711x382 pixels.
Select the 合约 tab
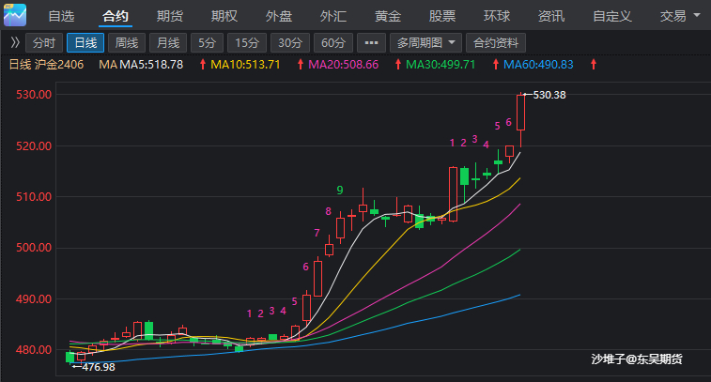116,16
